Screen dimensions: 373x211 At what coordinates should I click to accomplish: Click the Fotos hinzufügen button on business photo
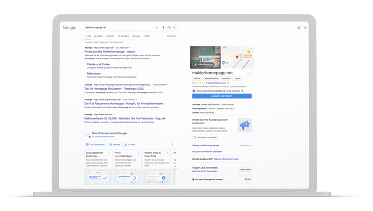(203, 64)
